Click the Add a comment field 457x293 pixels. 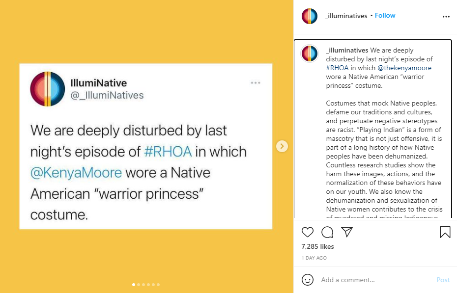tap(376, 280)
